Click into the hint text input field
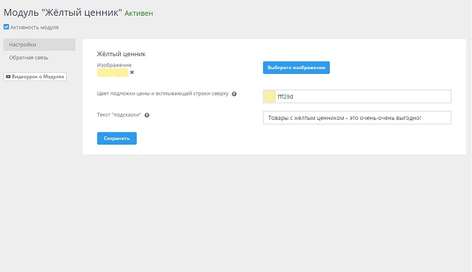This screenshot has height=272, width=472. pos(357,118)
